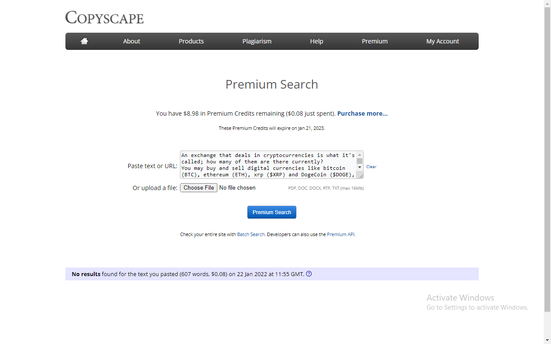Click the text area scroll up arrow
The height and width of the screenshot is (344, 551).
[x=360, y=155]
